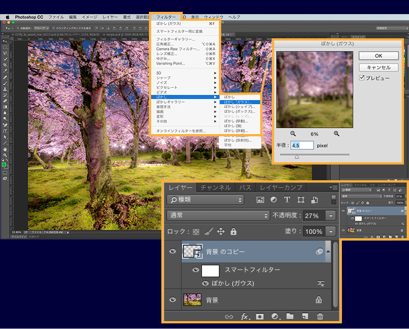Select the Lasso tool in the toolbox
The width and height of the screenshot is (409, 329).
(5, 54)
